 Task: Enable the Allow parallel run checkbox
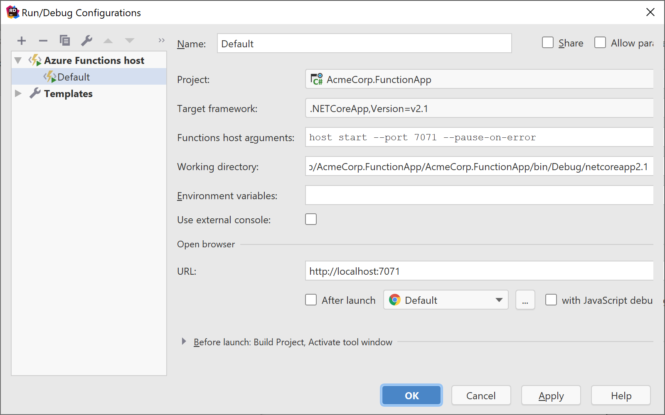tap(600, 43)
